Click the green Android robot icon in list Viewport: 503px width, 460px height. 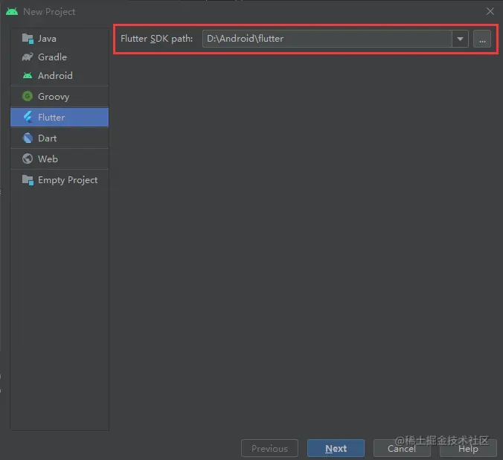point(28,75)
